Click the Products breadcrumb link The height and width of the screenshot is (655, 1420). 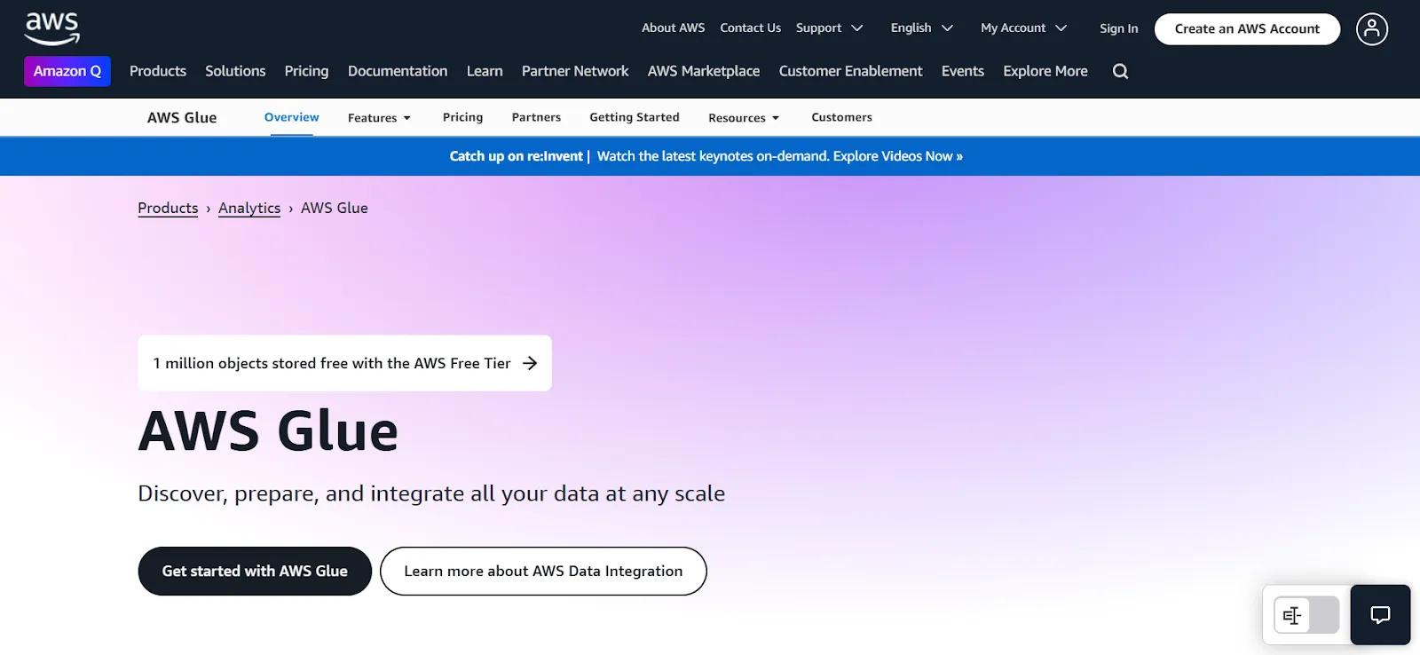[168, 208]
